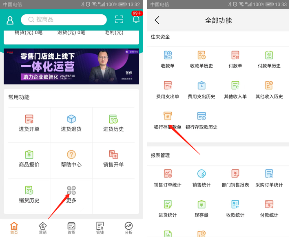The image size is (290, 237).
Task: Switch to the 营销 marketing tab
Action: (43, 228)
